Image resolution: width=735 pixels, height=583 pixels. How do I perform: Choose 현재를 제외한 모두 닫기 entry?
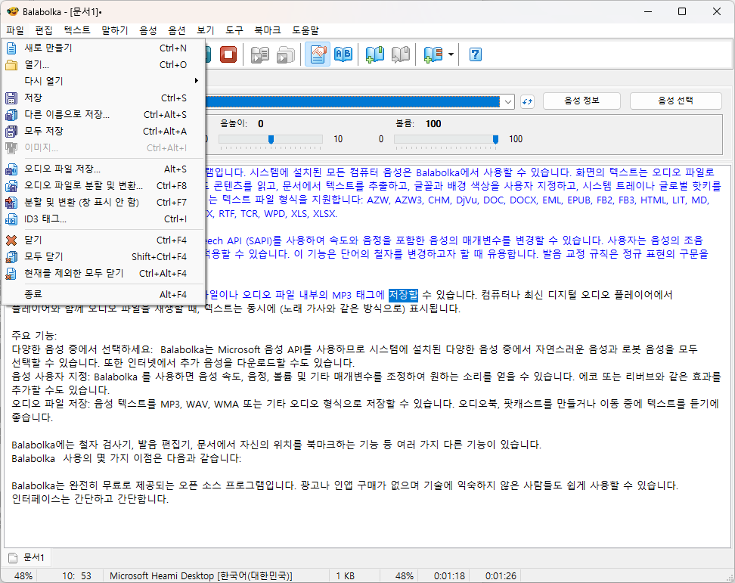(103, 273)
